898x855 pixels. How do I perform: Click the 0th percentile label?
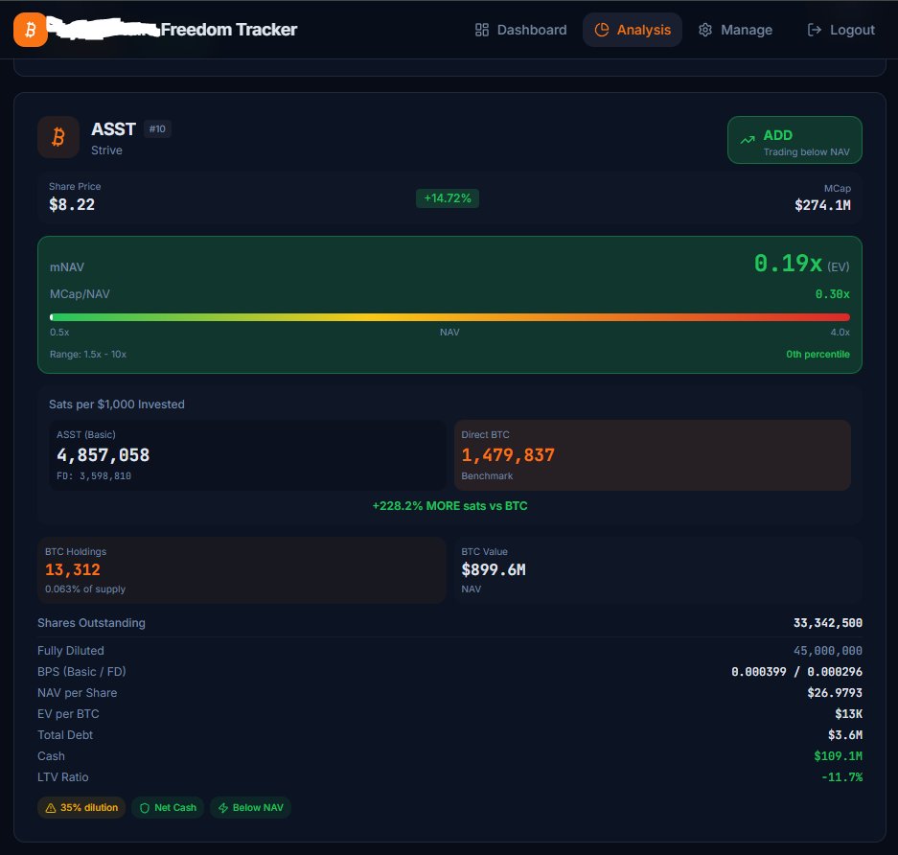click(817, 354)
